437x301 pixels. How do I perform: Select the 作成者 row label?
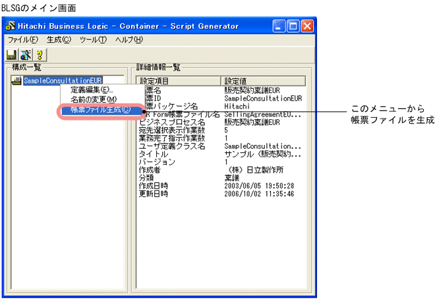pyautogui.click(x=150, y=170)
